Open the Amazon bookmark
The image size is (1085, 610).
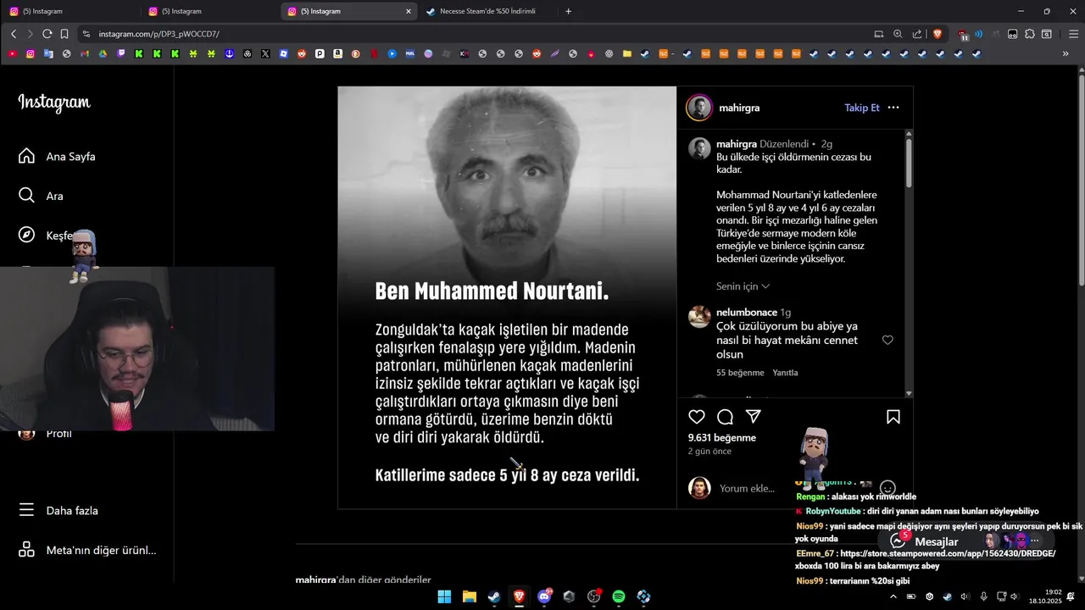point(337,53)
